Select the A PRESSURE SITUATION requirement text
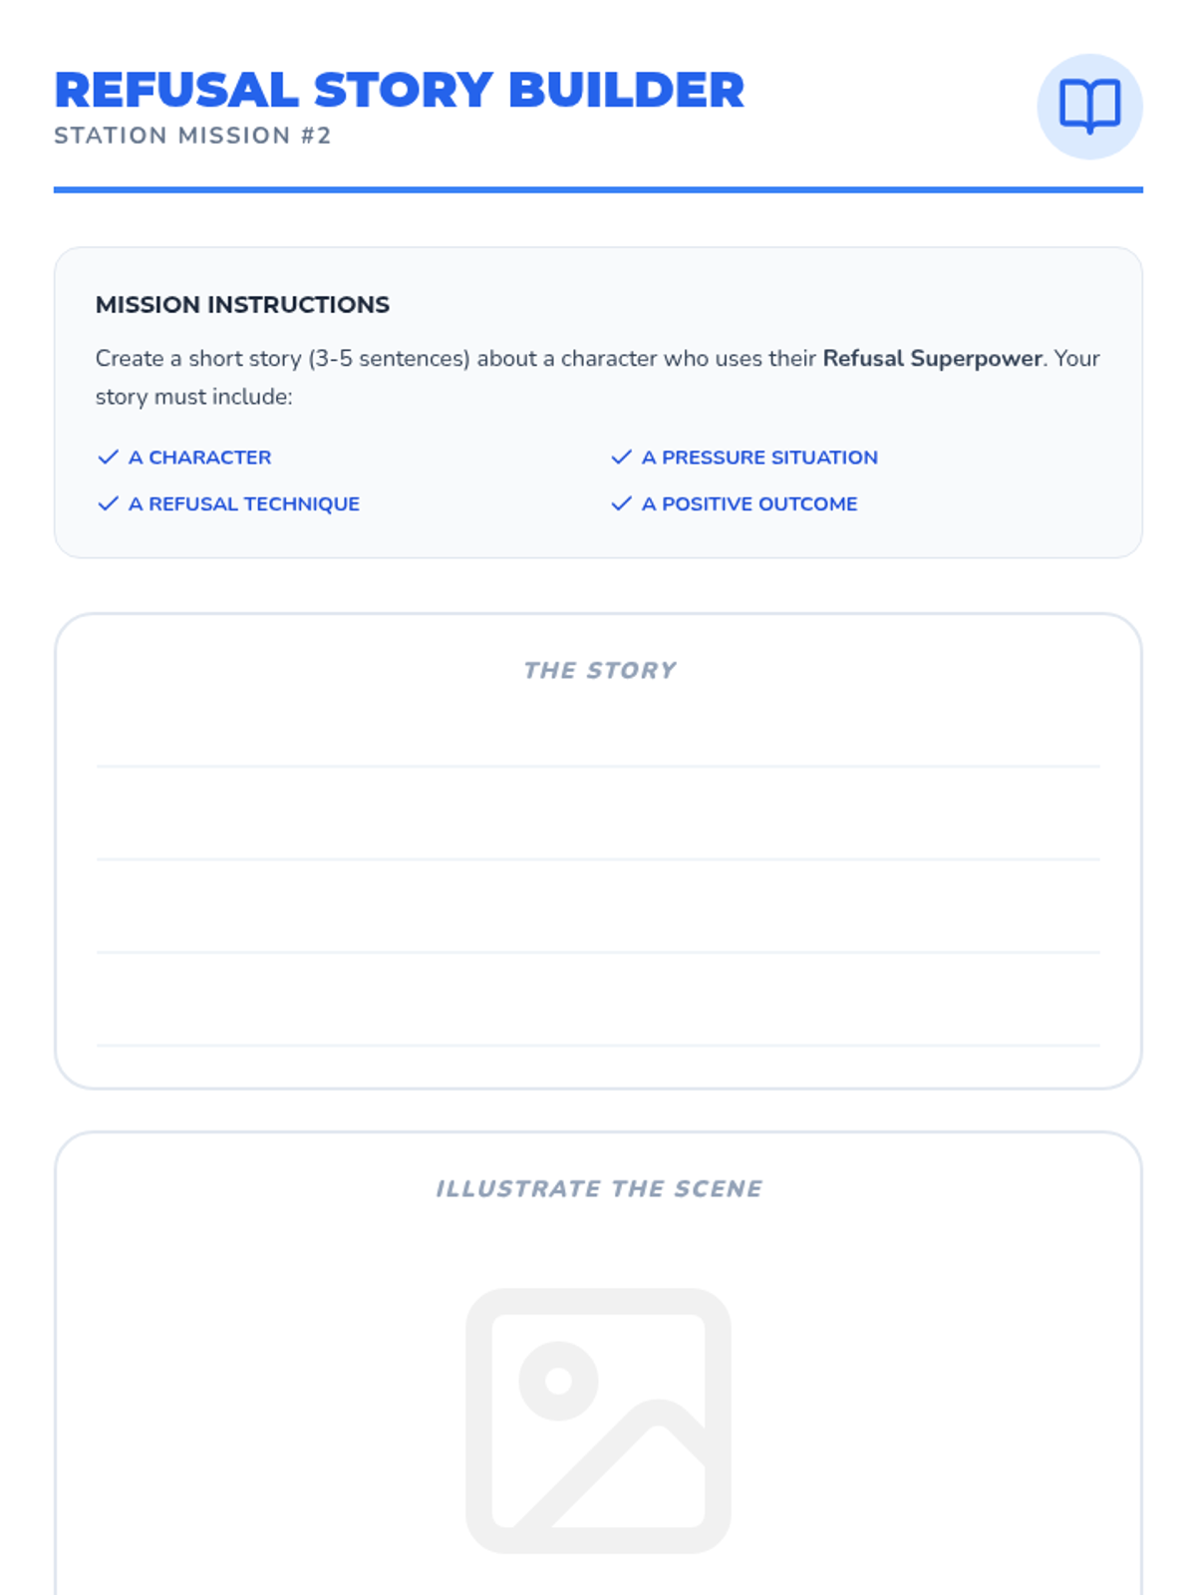This screenshot has height=1595, width=1196. click(759, 457)
